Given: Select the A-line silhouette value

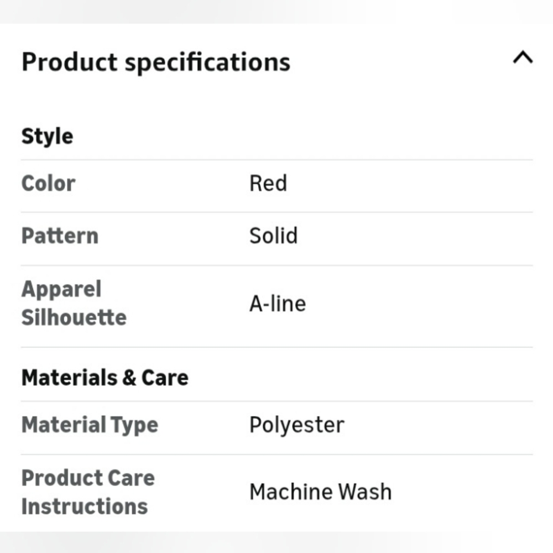Looking at the screenshot, I should [277, 304].
